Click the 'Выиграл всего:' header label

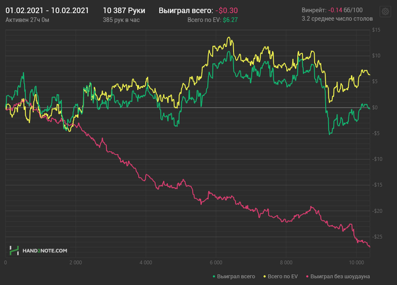[186, 10]
